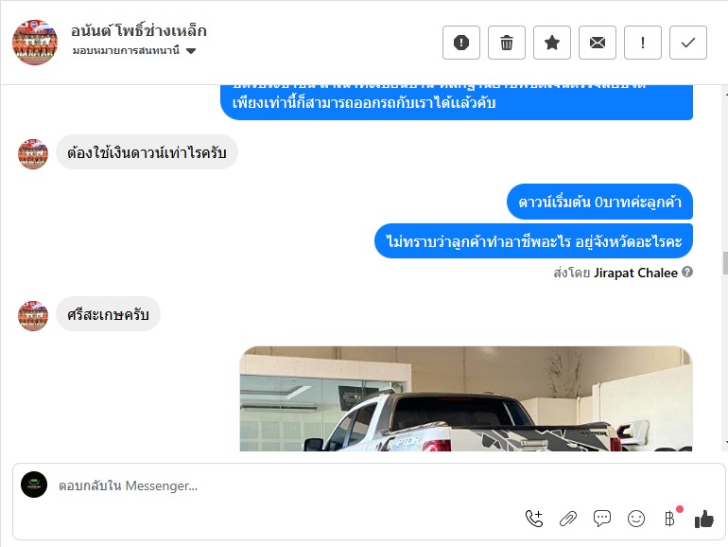Attach a file using the paperclip icon
The height and width of the screenshot is (547, 728).
[568, 519]
